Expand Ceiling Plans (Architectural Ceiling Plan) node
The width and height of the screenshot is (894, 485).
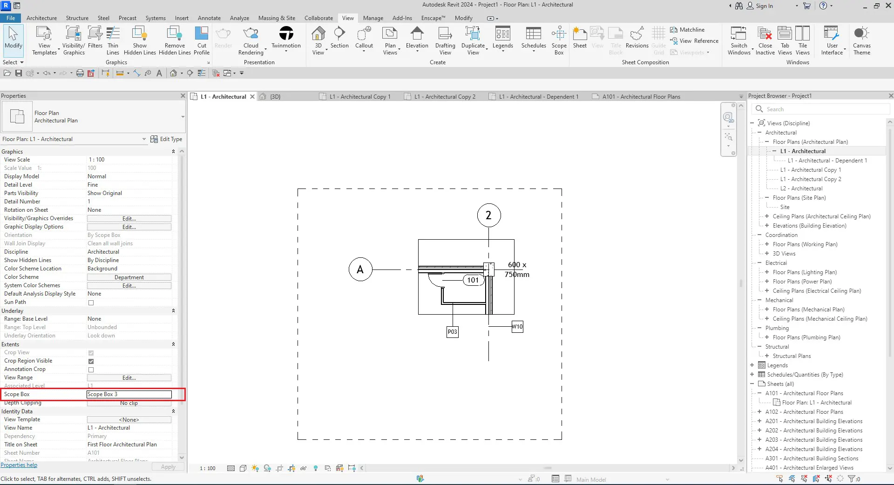(x=767, y=216)
